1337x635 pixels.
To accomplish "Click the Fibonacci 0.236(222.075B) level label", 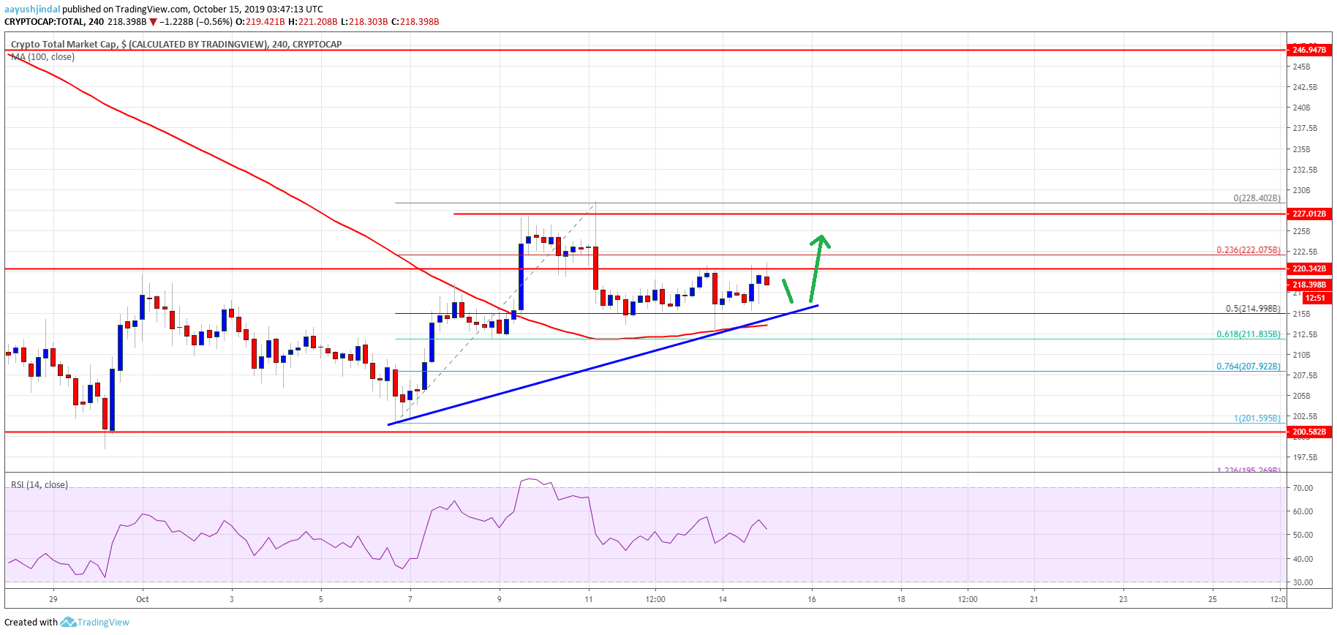I will pyautogui.click(x=1249, y=250).
